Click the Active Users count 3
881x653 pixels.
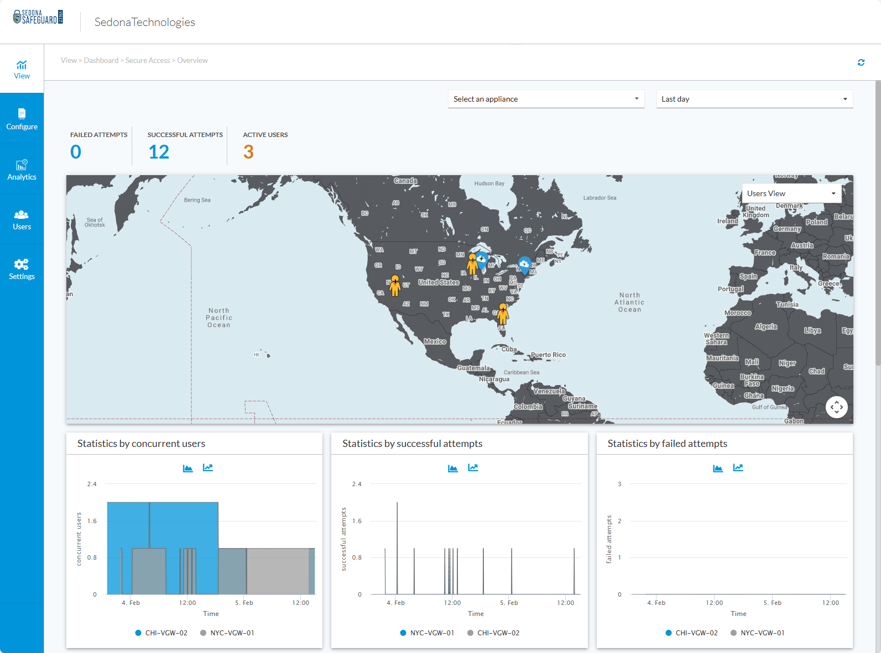click(x=248, y=152)
